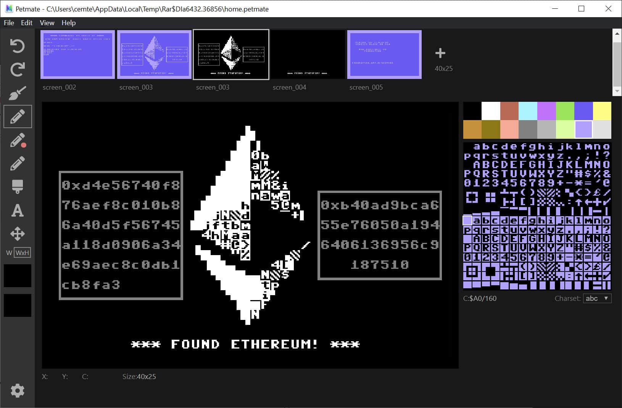Select the plain pencil character-only tool
This screenshot has width=622, height=408.
tap(18, 164)
